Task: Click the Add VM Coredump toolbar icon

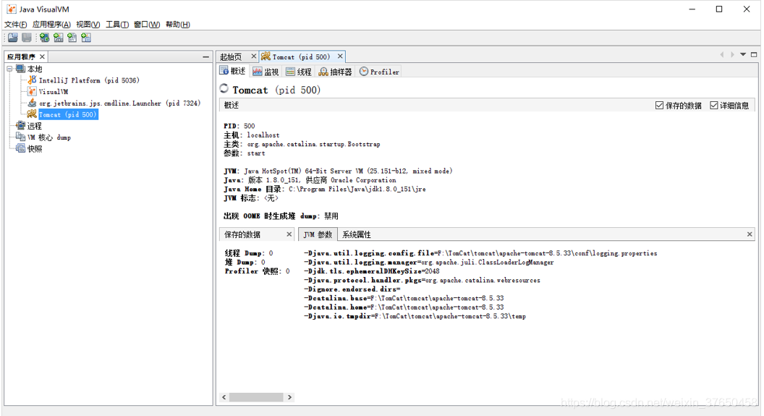Action: [72, 38]
